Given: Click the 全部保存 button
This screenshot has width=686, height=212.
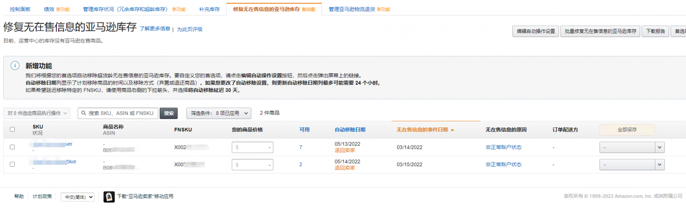Looking at the screenshot, I should (627, 130).
